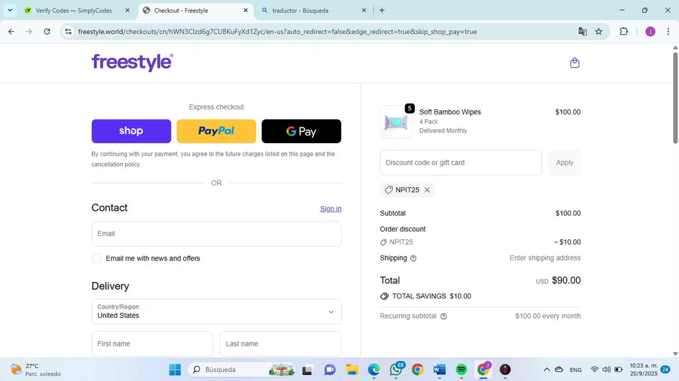Bookmark this page with the star icon

599,32
